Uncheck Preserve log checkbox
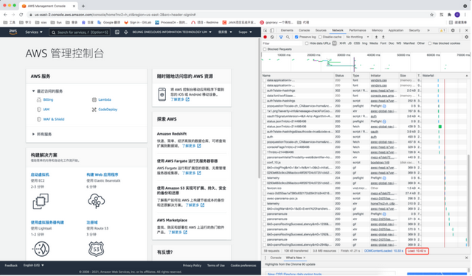472x276 pixels. pos(296,37)
